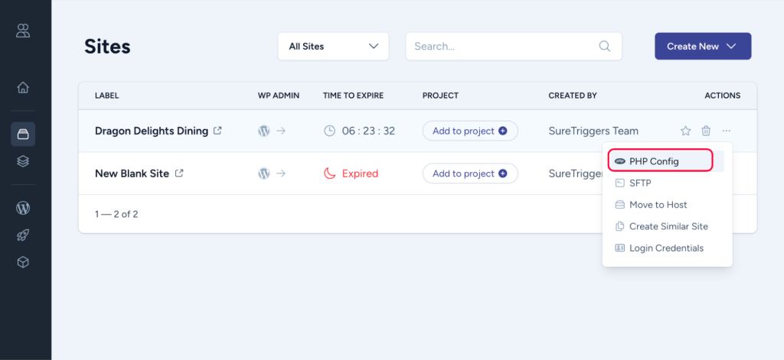Click the CREATED BY column header
Viewport: 784px width, 360px height.
point(573,96)
